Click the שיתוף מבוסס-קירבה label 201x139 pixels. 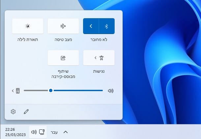coord(63,74)
